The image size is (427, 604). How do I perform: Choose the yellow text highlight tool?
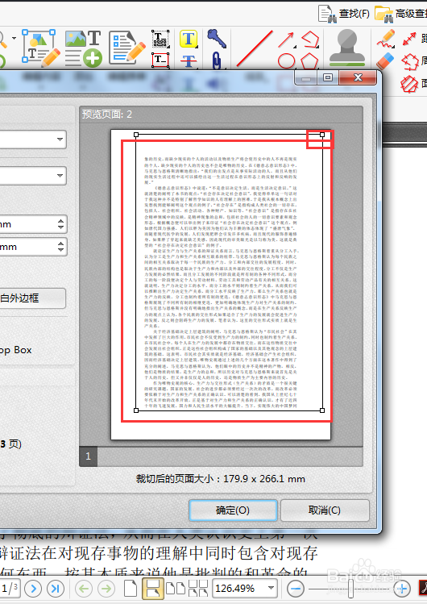[189, 39]
